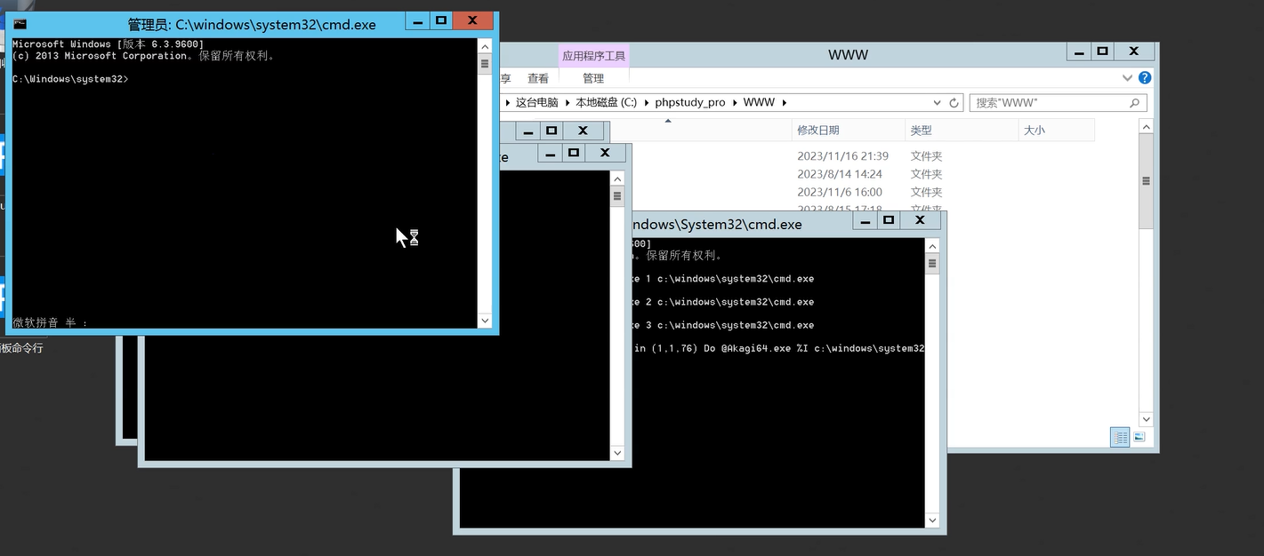Open address bar history dropdown
1264x556 pixels.
pos(938,103)
